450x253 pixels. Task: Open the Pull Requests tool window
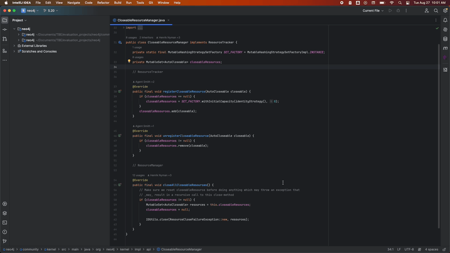point(5,39)
